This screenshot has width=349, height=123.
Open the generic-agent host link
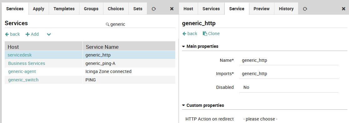click(22, 72)
